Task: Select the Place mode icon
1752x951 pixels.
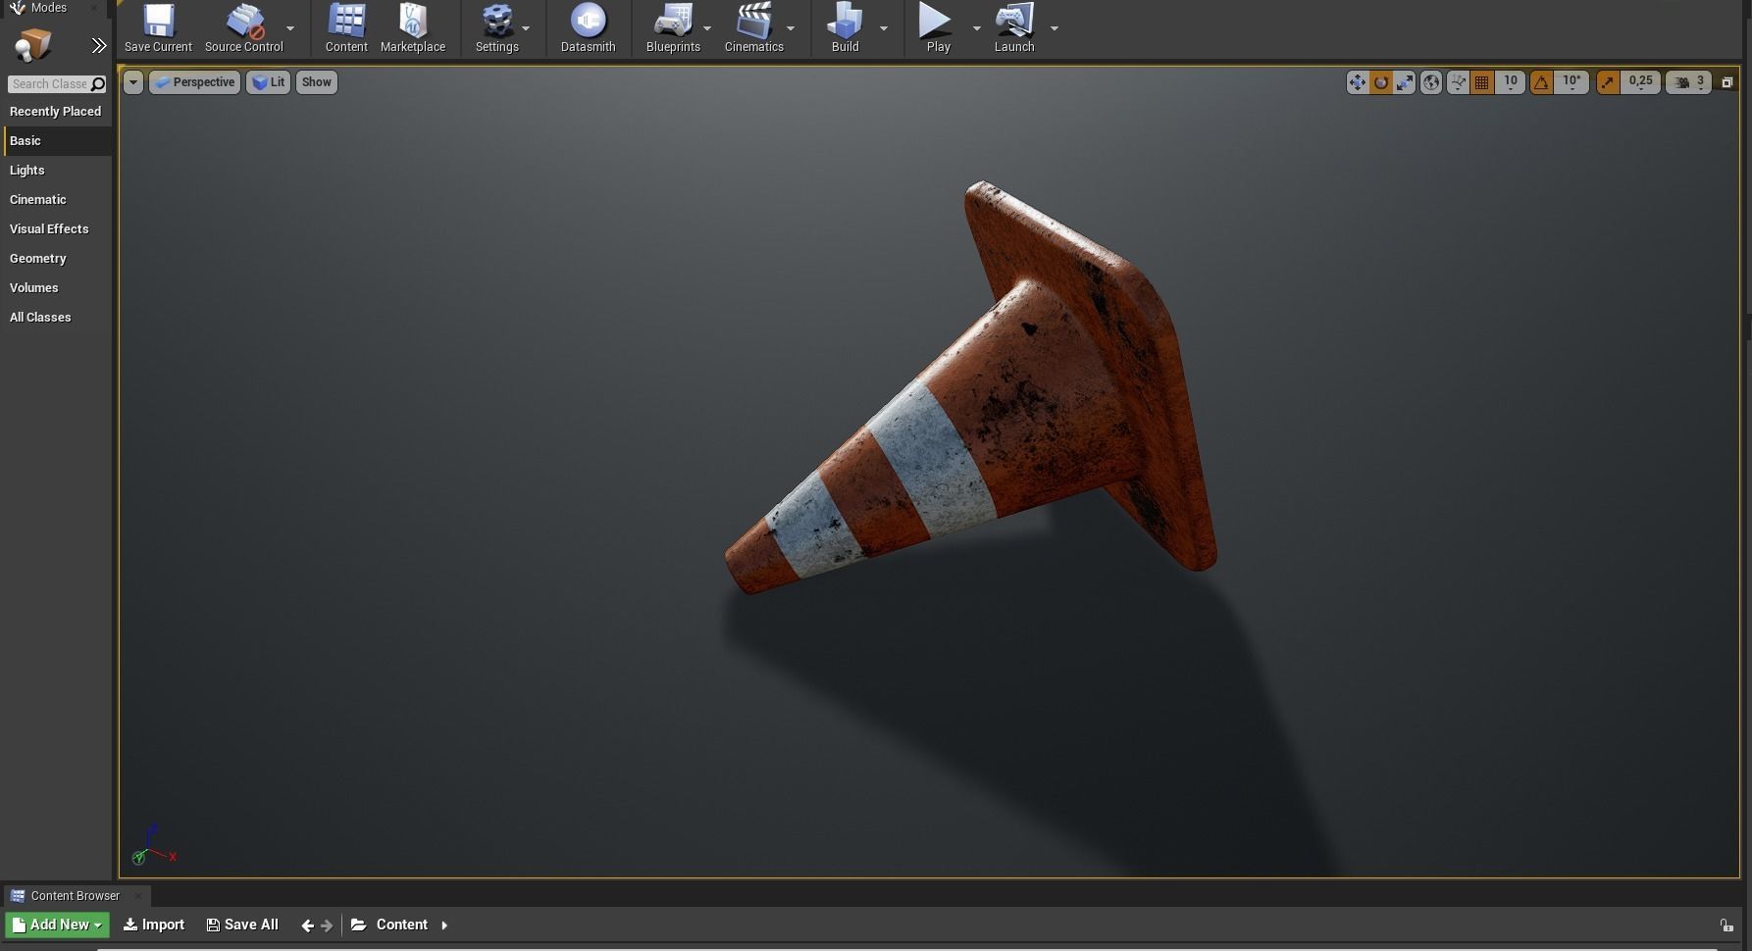Action: point(33,45)
